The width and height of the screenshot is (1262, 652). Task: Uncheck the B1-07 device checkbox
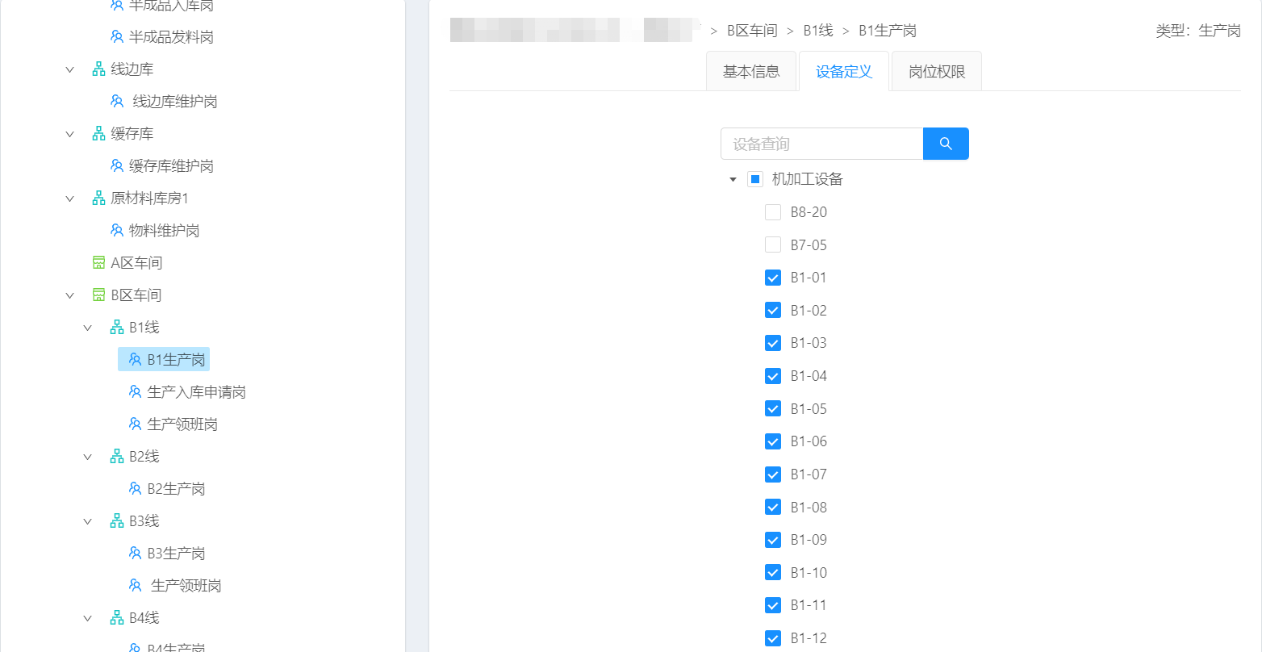(773, 474)
